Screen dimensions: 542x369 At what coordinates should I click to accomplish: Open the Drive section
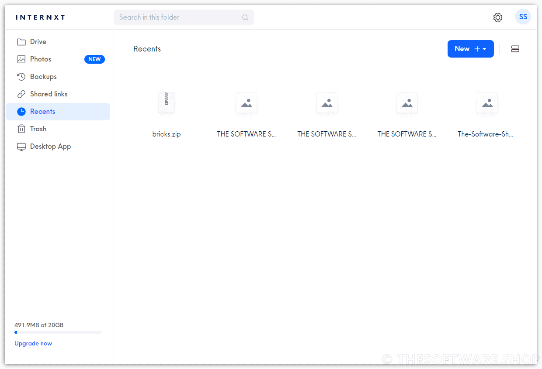click(x=58, y=42)
